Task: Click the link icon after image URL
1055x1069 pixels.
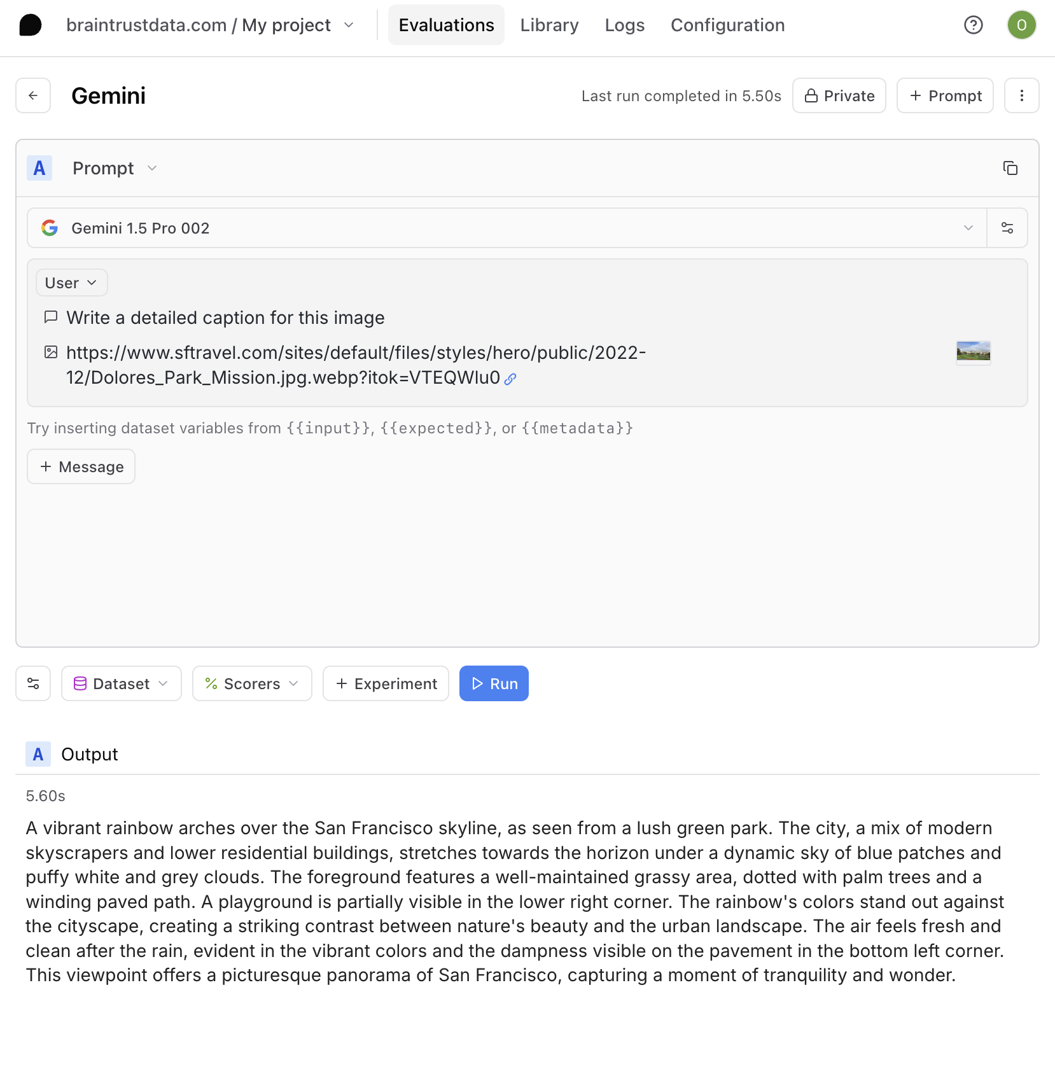Action: (510, 379)
